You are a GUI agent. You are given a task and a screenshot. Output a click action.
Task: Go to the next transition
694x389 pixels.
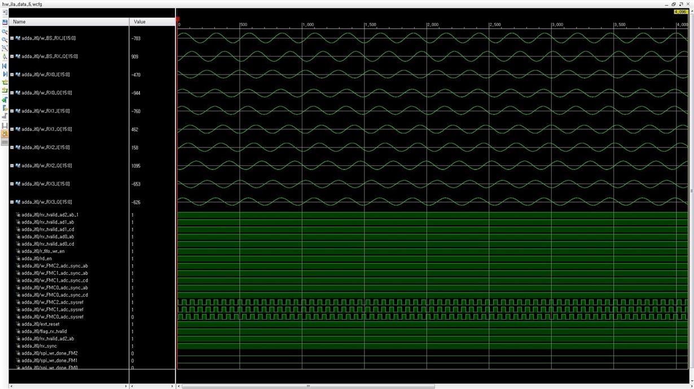pyautogui.click(x=5, y=90)
